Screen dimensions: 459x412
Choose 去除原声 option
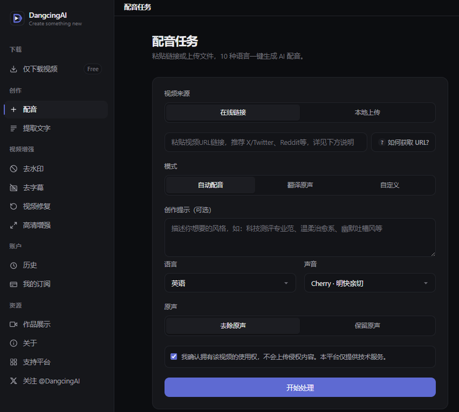pyautogui.click(x=233, y=325)
